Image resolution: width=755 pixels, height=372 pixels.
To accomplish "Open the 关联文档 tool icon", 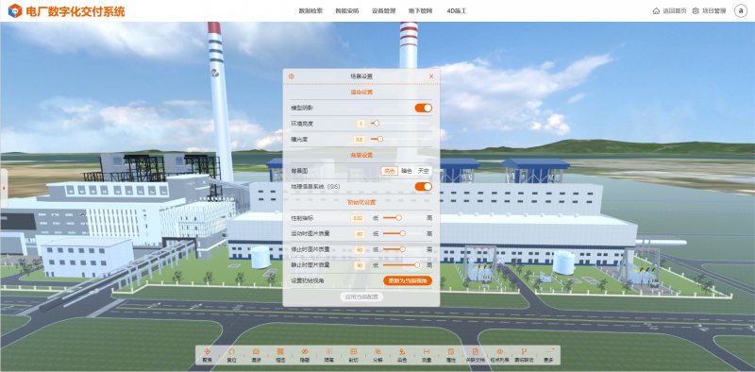I will coord(476,352).
